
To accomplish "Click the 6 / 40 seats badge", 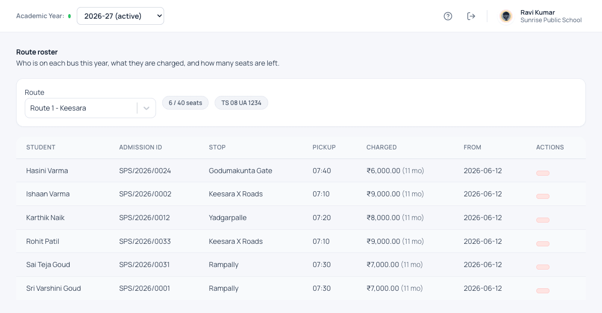I will 185,103.
